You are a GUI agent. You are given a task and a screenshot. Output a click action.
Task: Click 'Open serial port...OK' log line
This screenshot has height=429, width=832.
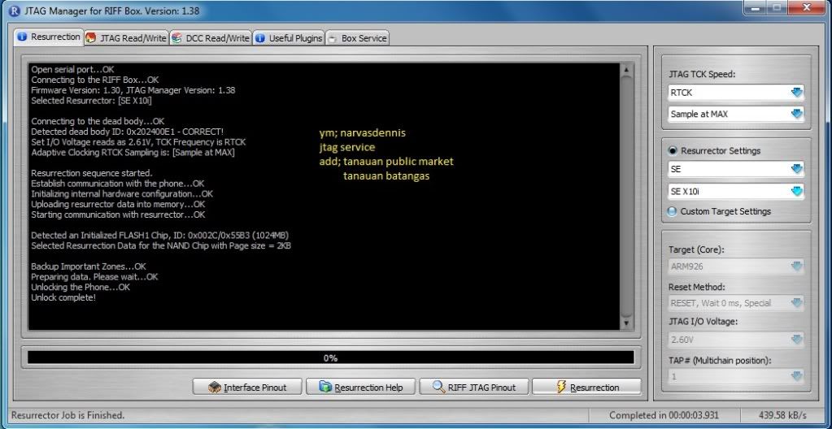coord(72,69)
